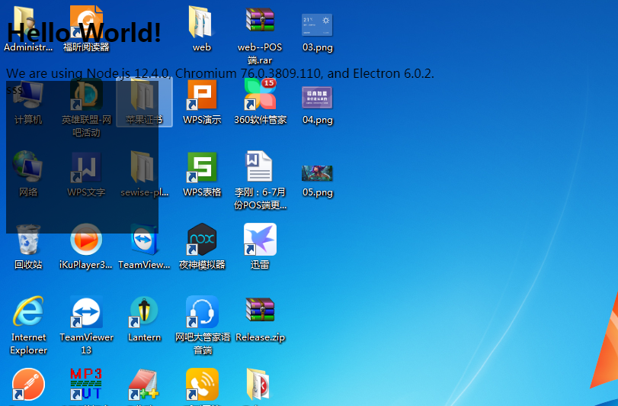Launch iKuPlayer3... media player icon
Image resolution: width=618 pixels, height=406 pixels.
[86, 246]
